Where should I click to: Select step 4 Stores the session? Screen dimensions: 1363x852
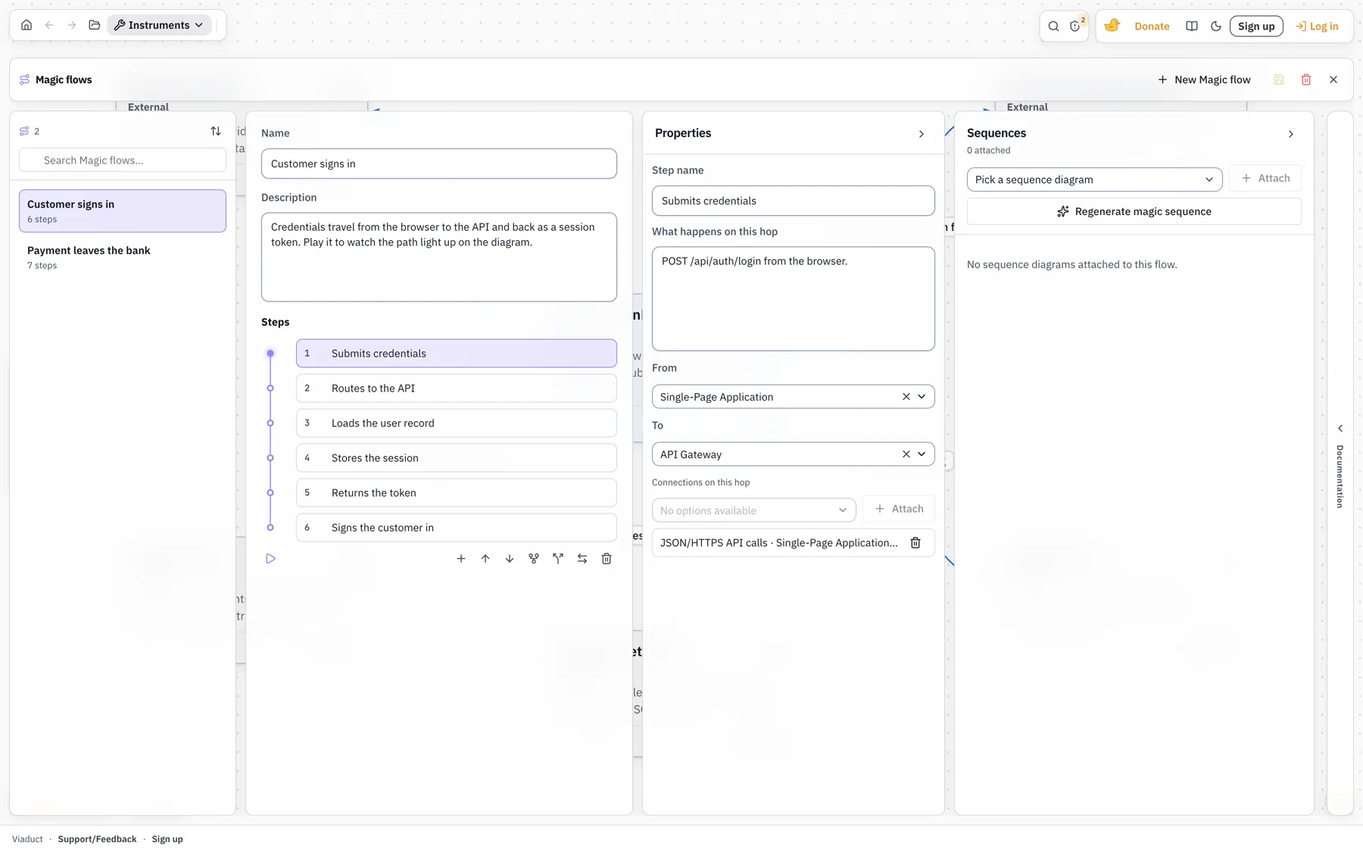click(x=456, y=458)
